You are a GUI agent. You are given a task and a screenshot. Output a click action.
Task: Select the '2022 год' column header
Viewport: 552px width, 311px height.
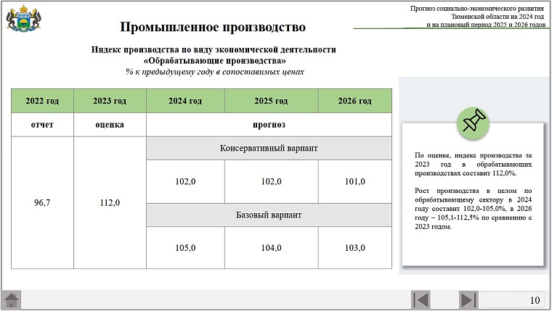pos(42,101)
